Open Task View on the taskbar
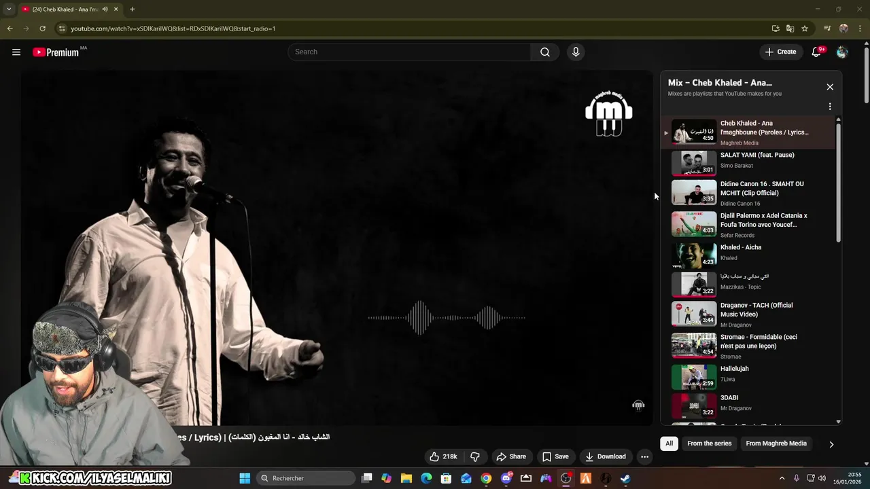 [367, 478]
